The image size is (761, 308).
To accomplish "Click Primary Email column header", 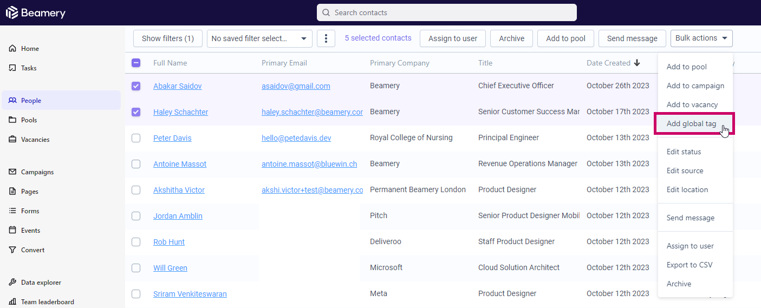I will 284,63.
